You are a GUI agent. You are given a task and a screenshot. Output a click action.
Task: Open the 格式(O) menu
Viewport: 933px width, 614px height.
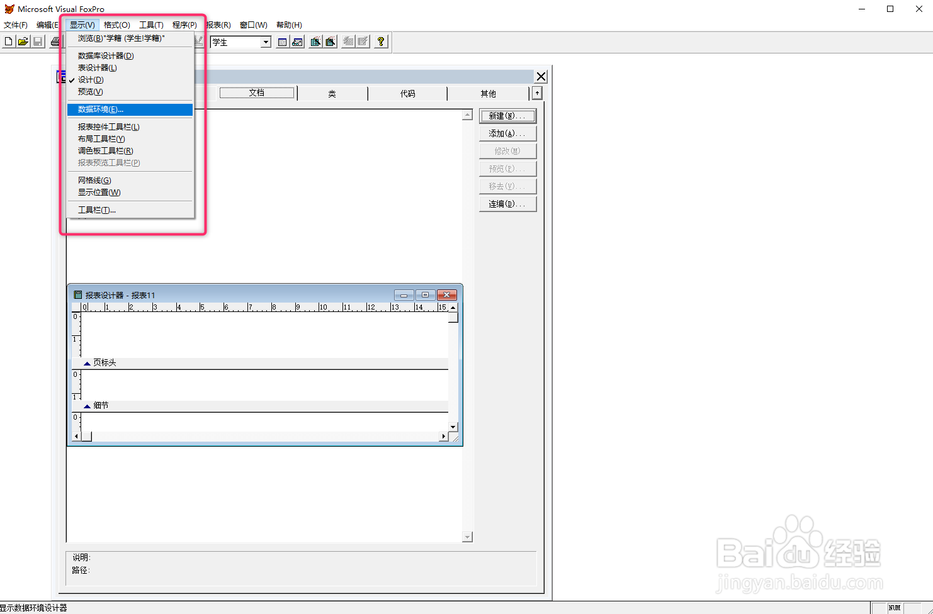click(116, 25)
